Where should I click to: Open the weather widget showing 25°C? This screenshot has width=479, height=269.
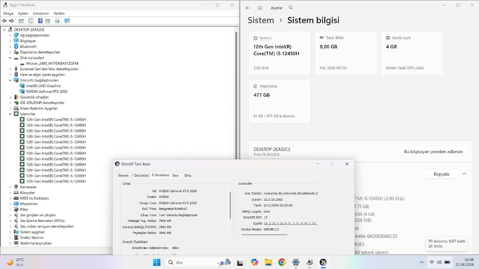coord(15,262)
